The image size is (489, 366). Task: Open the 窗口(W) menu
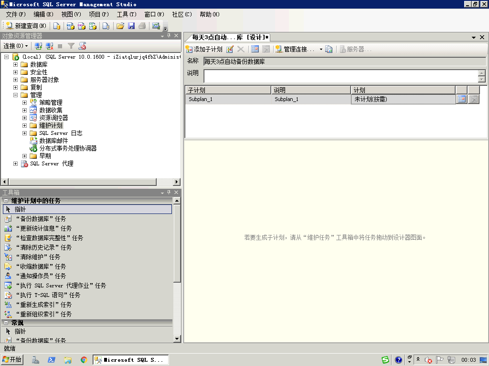pos(154,14)
